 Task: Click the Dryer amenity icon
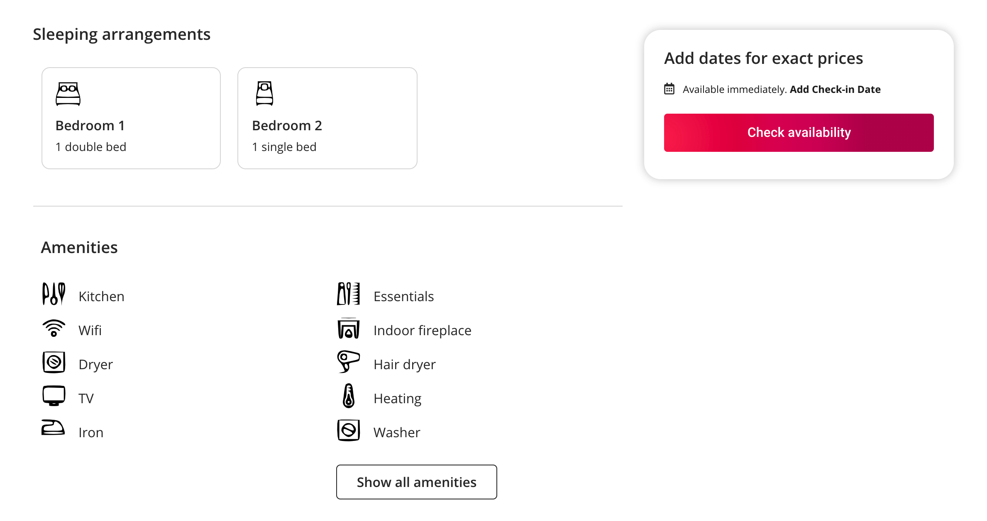pos(53,363)
